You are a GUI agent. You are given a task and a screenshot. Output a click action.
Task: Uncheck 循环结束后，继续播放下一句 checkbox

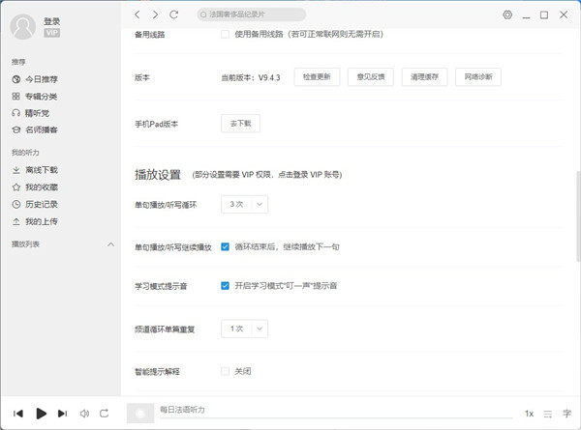[225, 246]
